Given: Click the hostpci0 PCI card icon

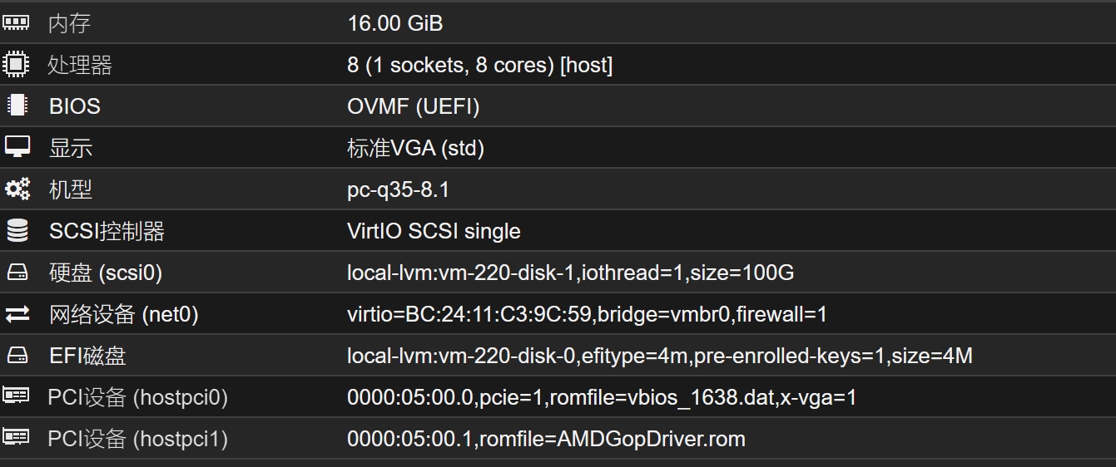Looking at the screenshot, I should 16,396.
